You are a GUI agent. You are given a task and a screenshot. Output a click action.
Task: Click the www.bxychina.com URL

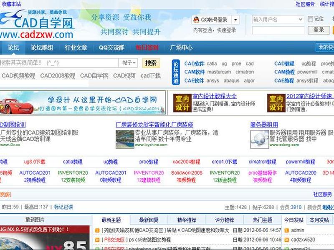point(151,145)
